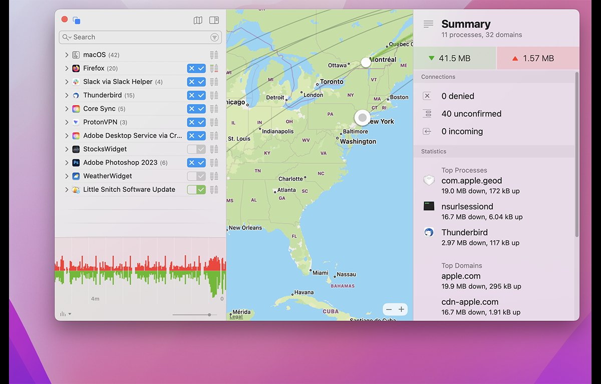601x384 pixels.
Task: Toggle the Slack via Slack Helper rule switch
Action: tap(196, 82)
